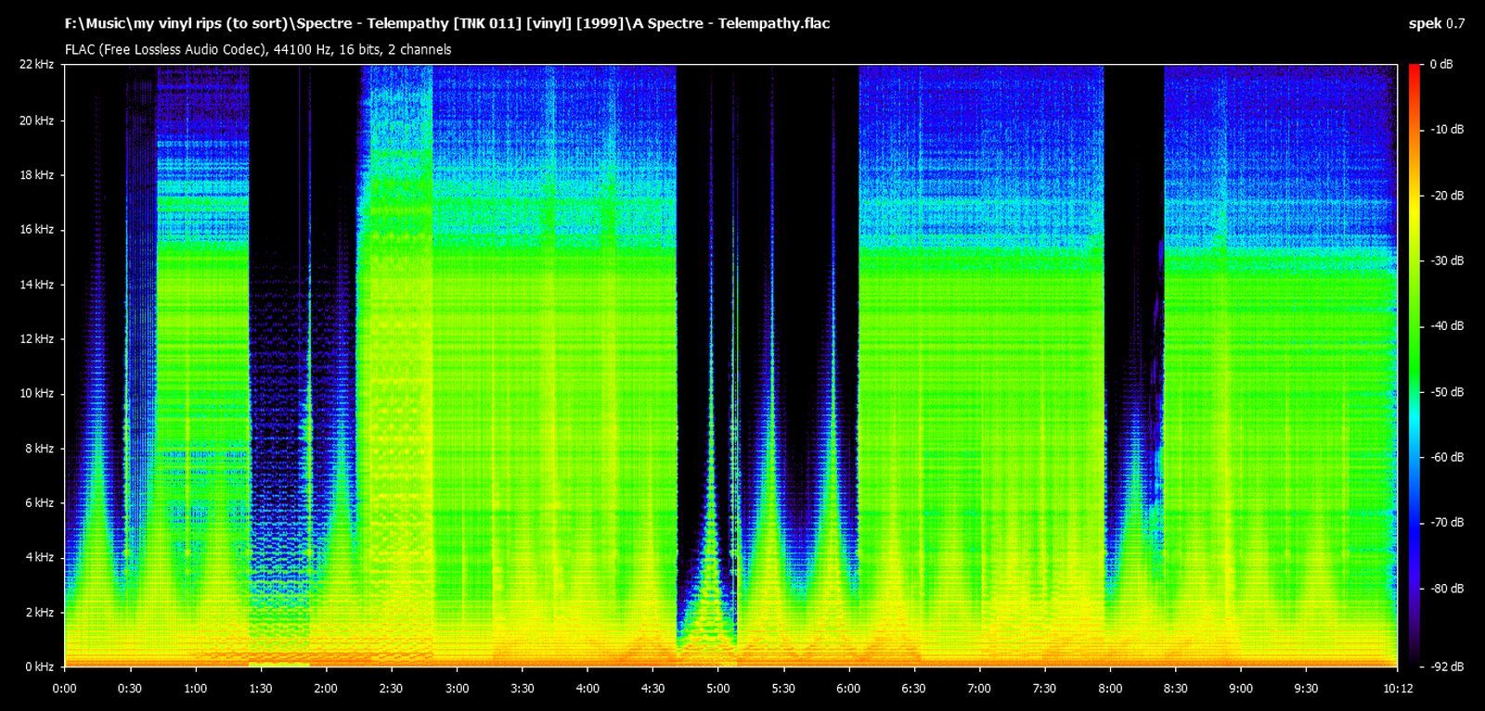Select the 0:30 time axis label
This screenshot has width=1485, height=711.
coord(130,689)
